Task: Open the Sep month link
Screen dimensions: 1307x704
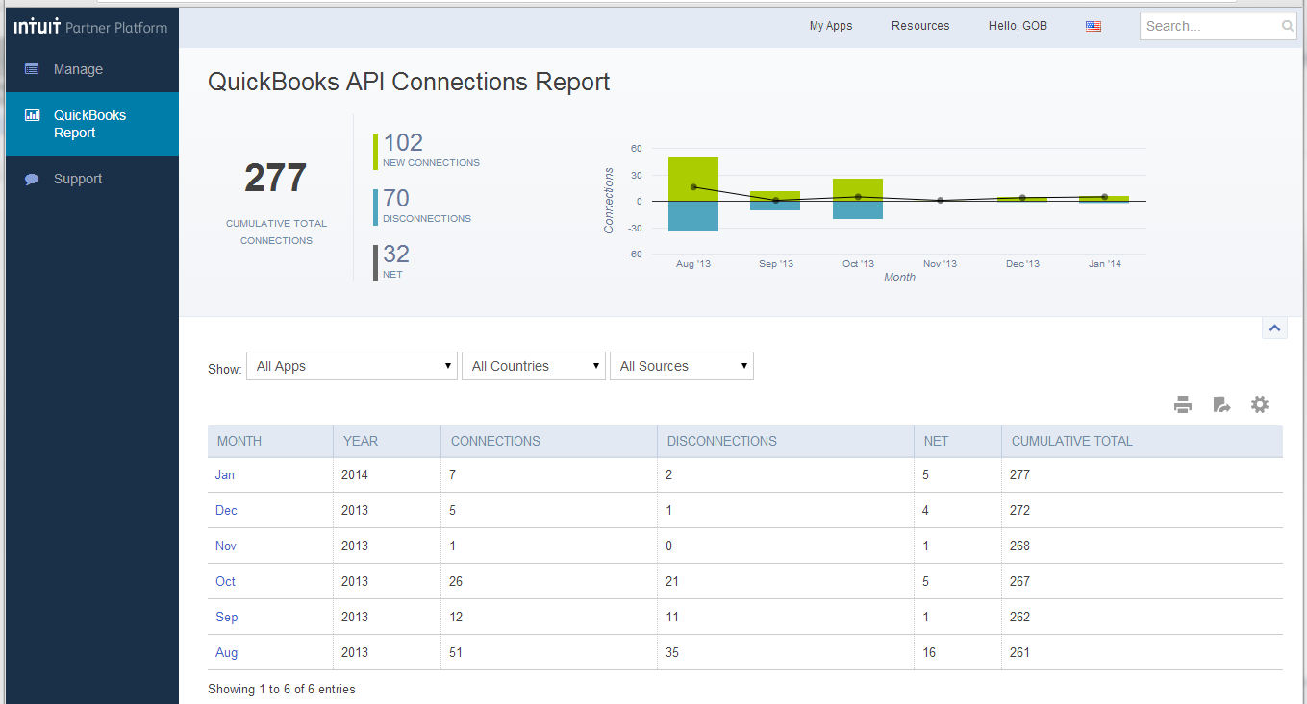Action: pyautogui.click(x=226, y=617)
